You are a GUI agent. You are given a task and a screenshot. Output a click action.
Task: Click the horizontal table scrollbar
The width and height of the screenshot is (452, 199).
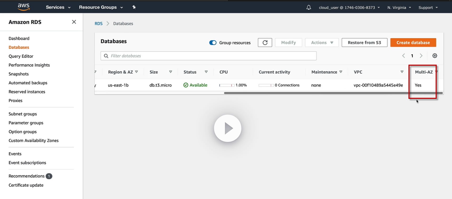click(333, 93)
